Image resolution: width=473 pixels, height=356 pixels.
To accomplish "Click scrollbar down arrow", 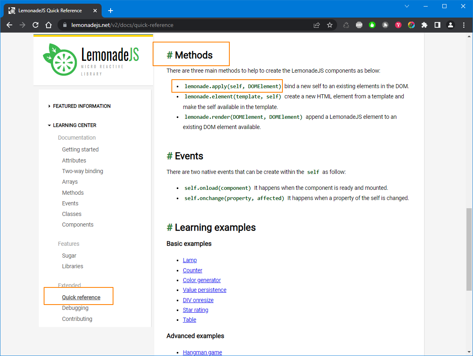I will click(469, 352).
